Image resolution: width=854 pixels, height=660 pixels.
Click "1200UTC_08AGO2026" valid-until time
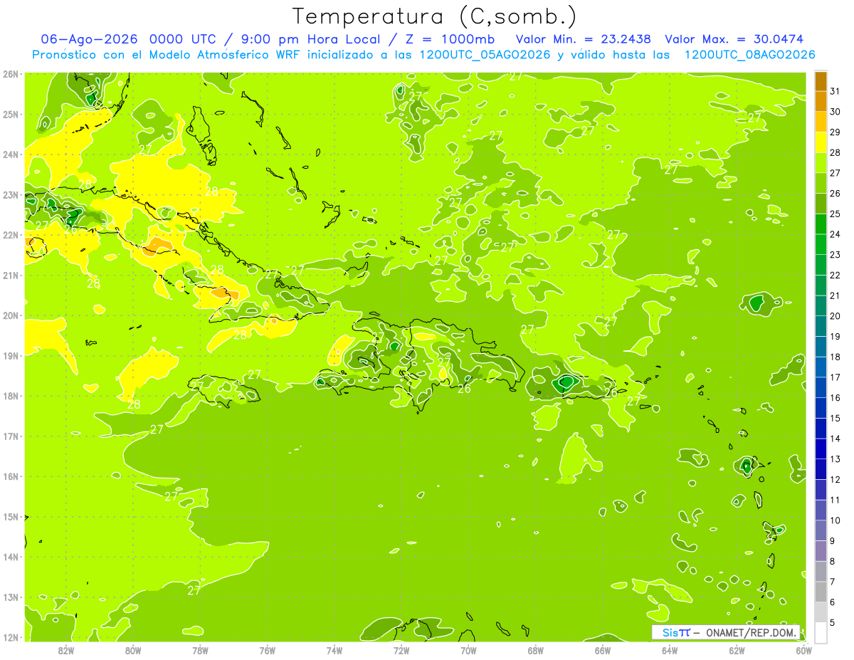point(749,55)
